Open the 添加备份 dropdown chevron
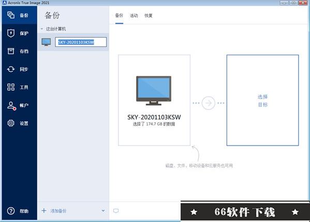The image size is (310, 222). pos(103,211)
